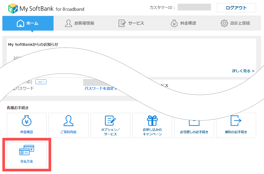Viewport: 264px width, 174px height.
Task: Open the 支払方法 credit card tile
Action: (x=27, y=155)
